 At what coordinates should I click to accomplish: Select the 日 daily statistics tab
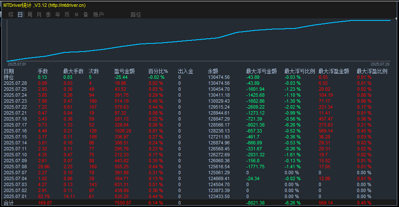(x=20, y=15)
